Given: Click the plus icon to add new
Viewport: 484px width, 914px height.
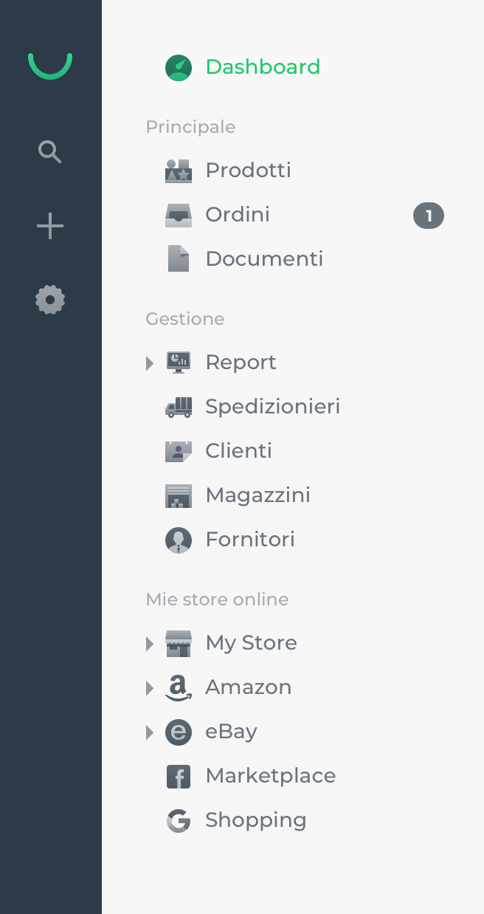Looking at the screenshot, I should [x=50, y=226].
